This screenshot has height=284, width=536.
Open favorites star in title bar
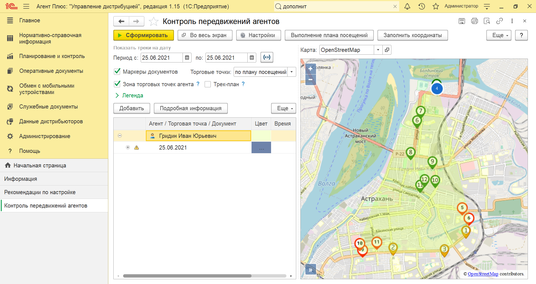(x=435, y=6)
